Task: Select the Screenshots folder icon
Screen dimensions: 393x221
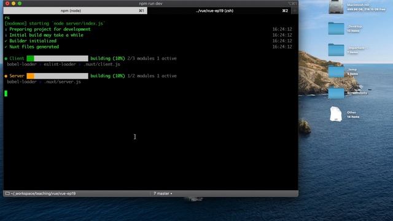Action: 336,93
